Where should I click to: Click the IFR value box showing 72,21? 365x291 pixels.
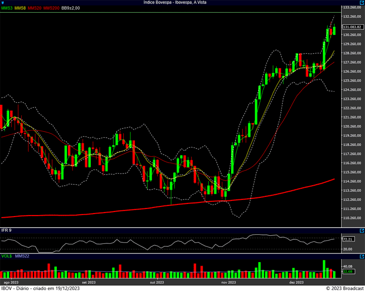click(x=348, y=239)
